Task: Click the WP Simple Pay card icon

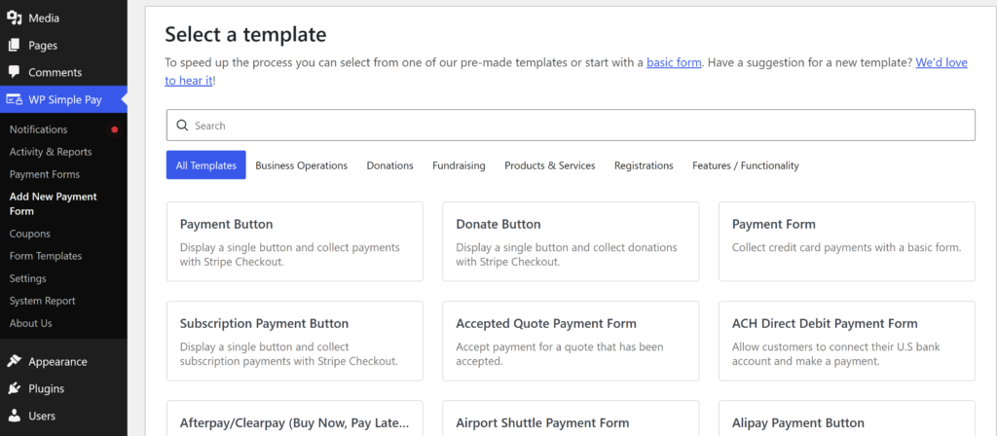Action: coord(14,100)
